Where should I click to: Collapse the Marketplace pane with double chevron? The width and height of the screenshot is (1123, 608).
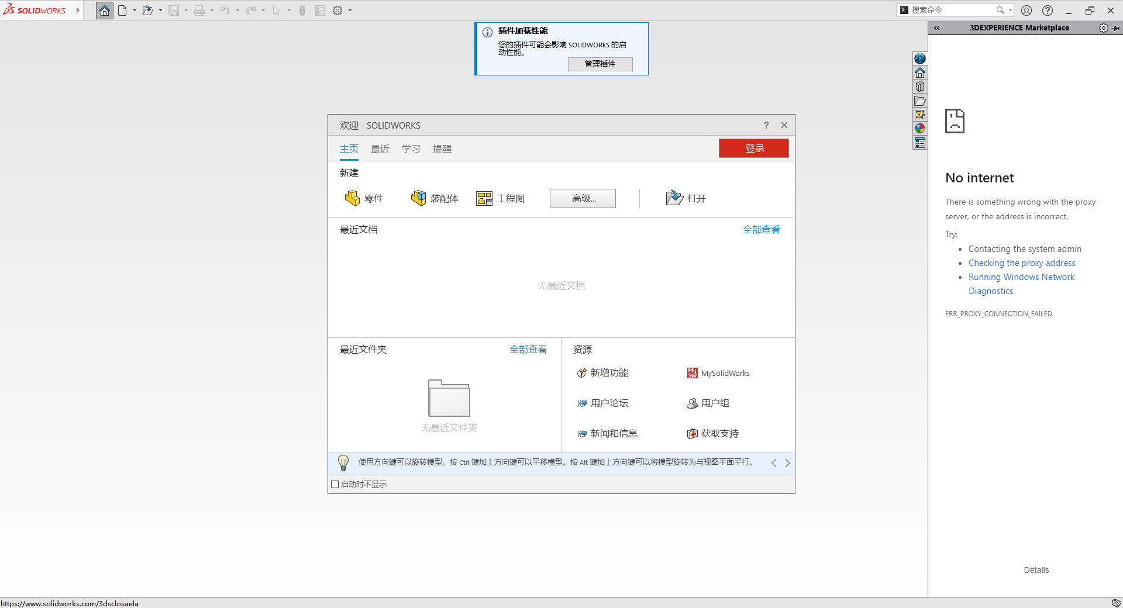[x=936, y=27]
